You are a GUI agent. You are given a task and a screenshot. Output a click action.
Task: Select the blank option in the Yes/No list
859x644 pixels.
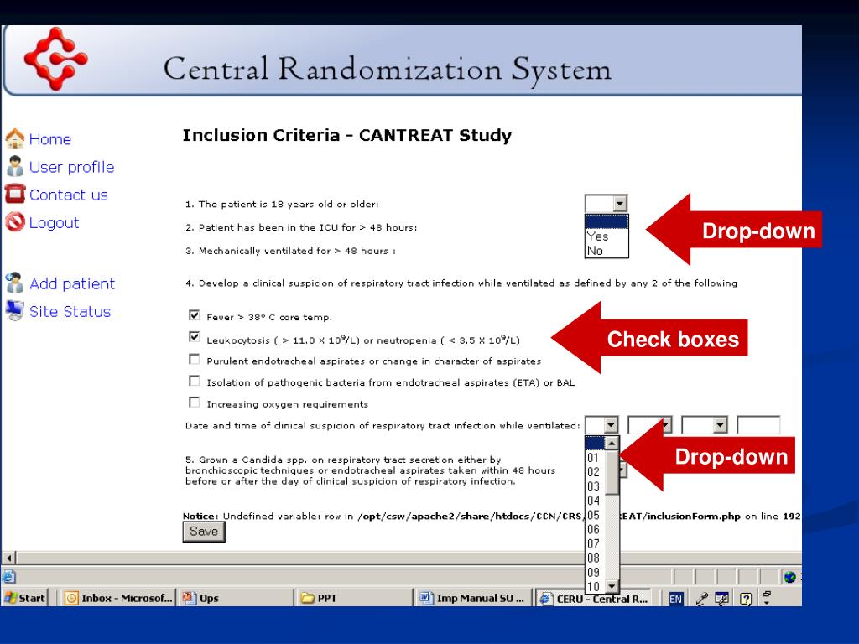[x=607, y=221]
